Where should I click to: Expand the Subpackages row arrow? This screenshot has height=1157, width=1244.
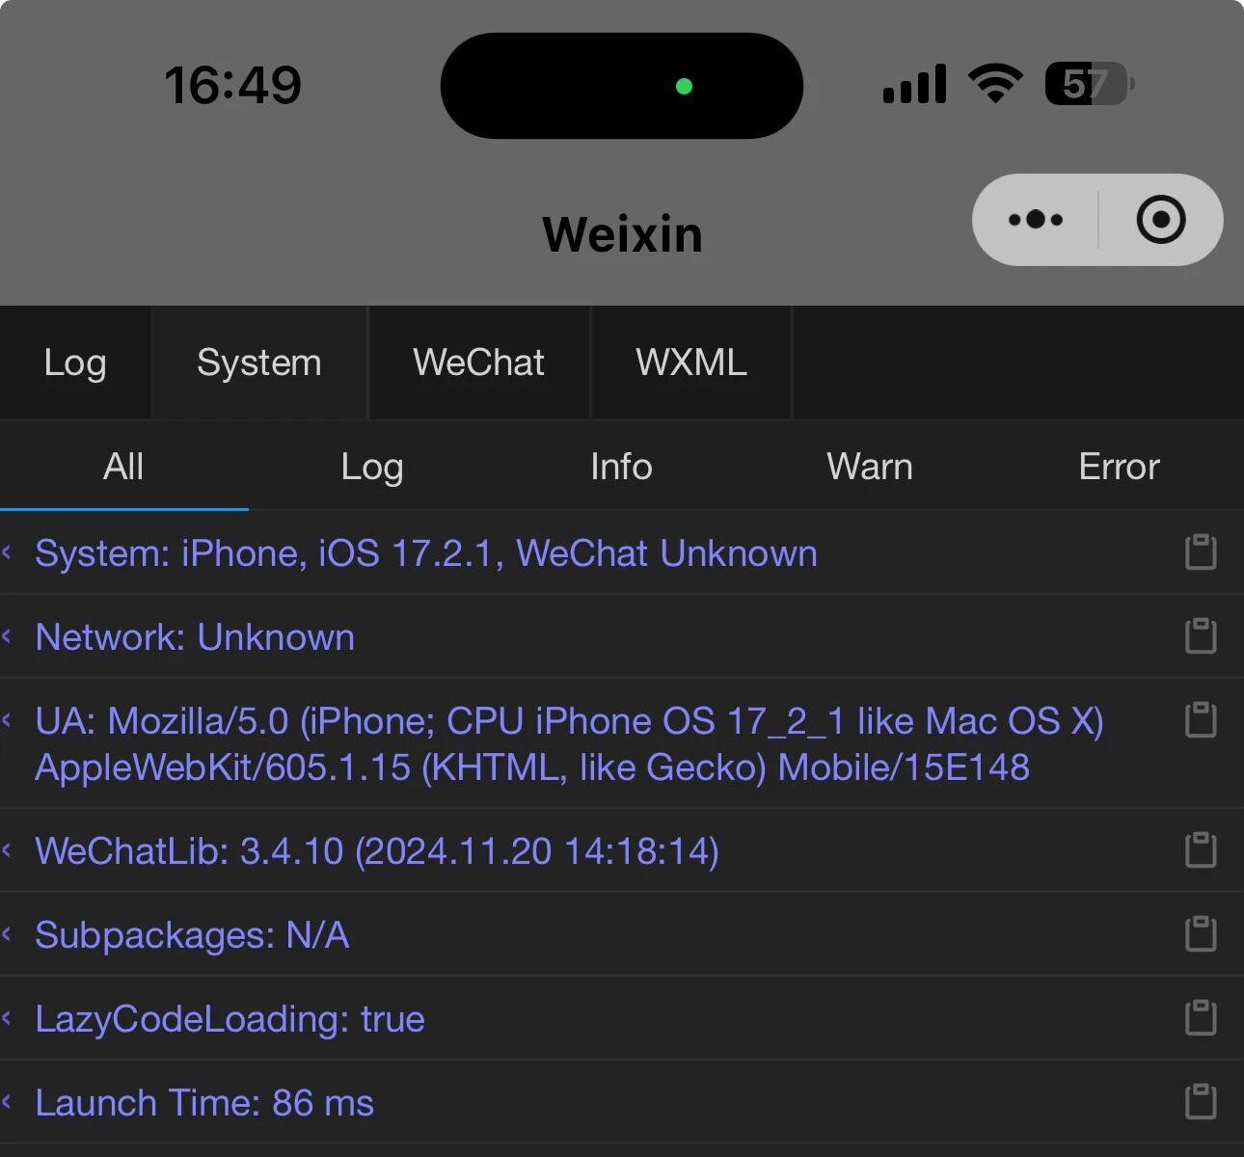8,934
